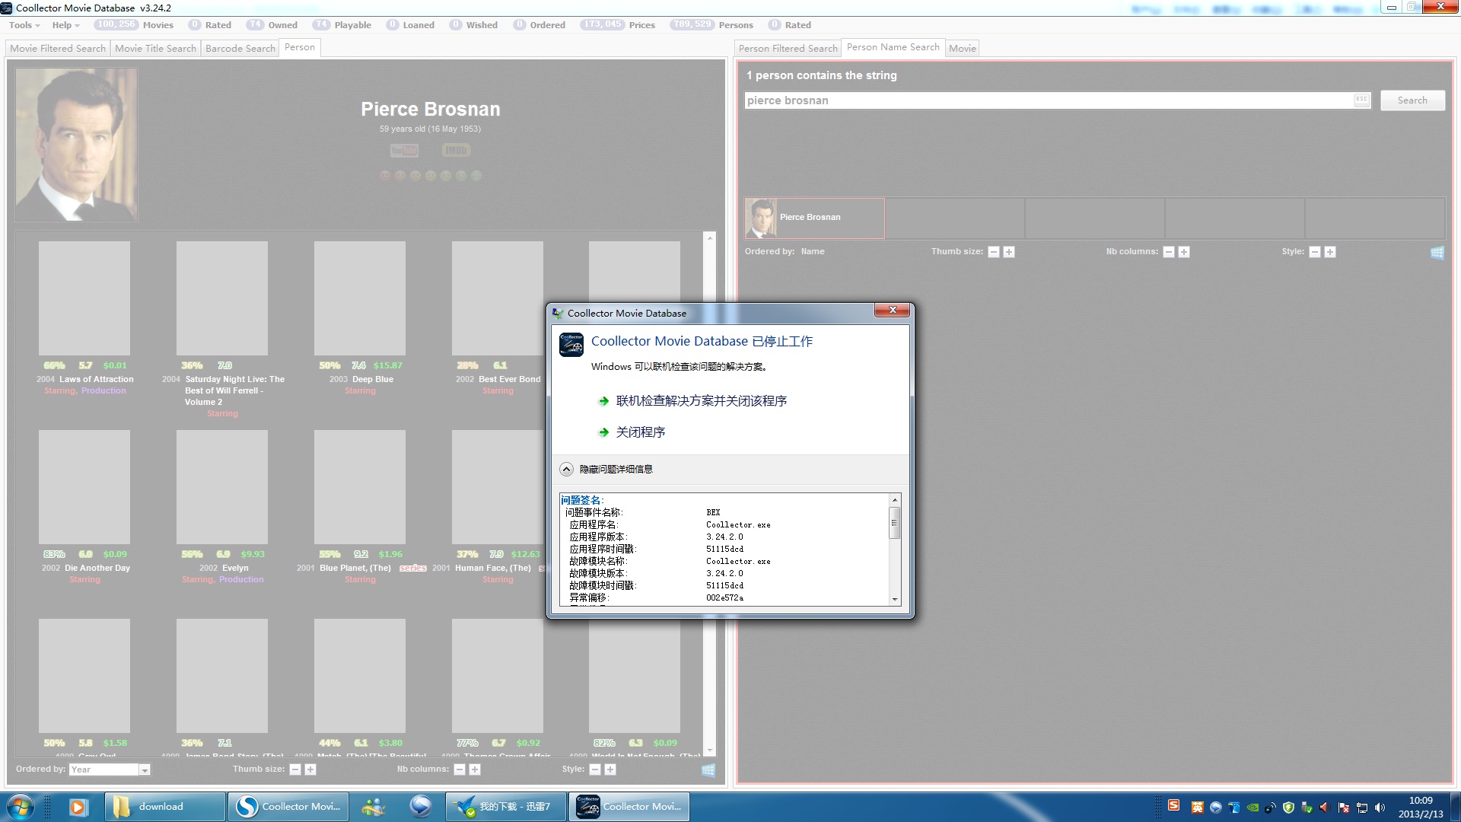
Task: Open Windows Media Player taskbar icon
Action: pyautogui.click(x=78, y=807)
